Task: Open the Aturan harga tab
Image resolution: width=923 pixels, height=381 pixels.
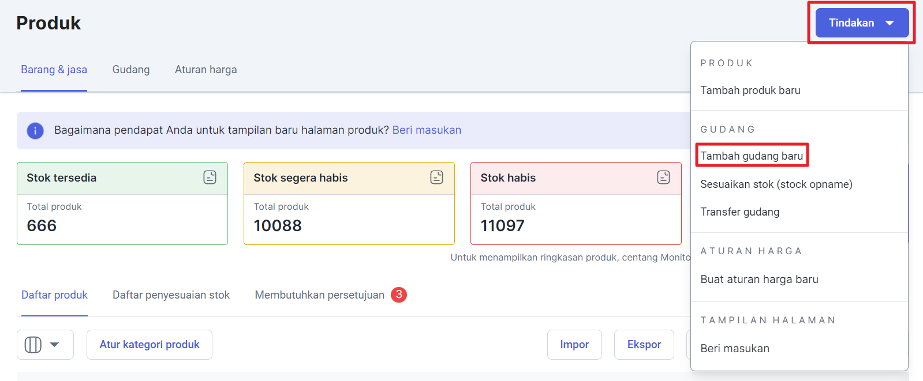Action: coord(206,70)
